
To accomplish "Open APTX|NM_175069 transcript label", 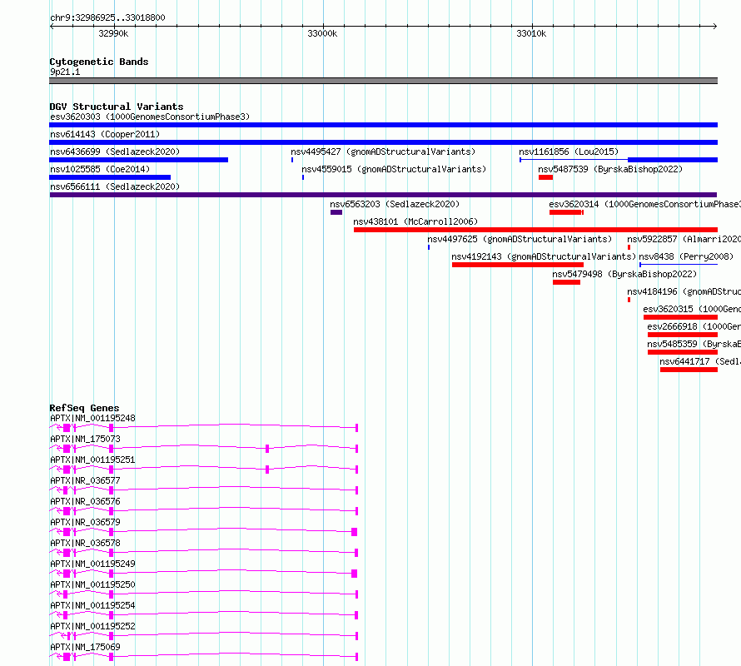I will (x=85, y=647).
